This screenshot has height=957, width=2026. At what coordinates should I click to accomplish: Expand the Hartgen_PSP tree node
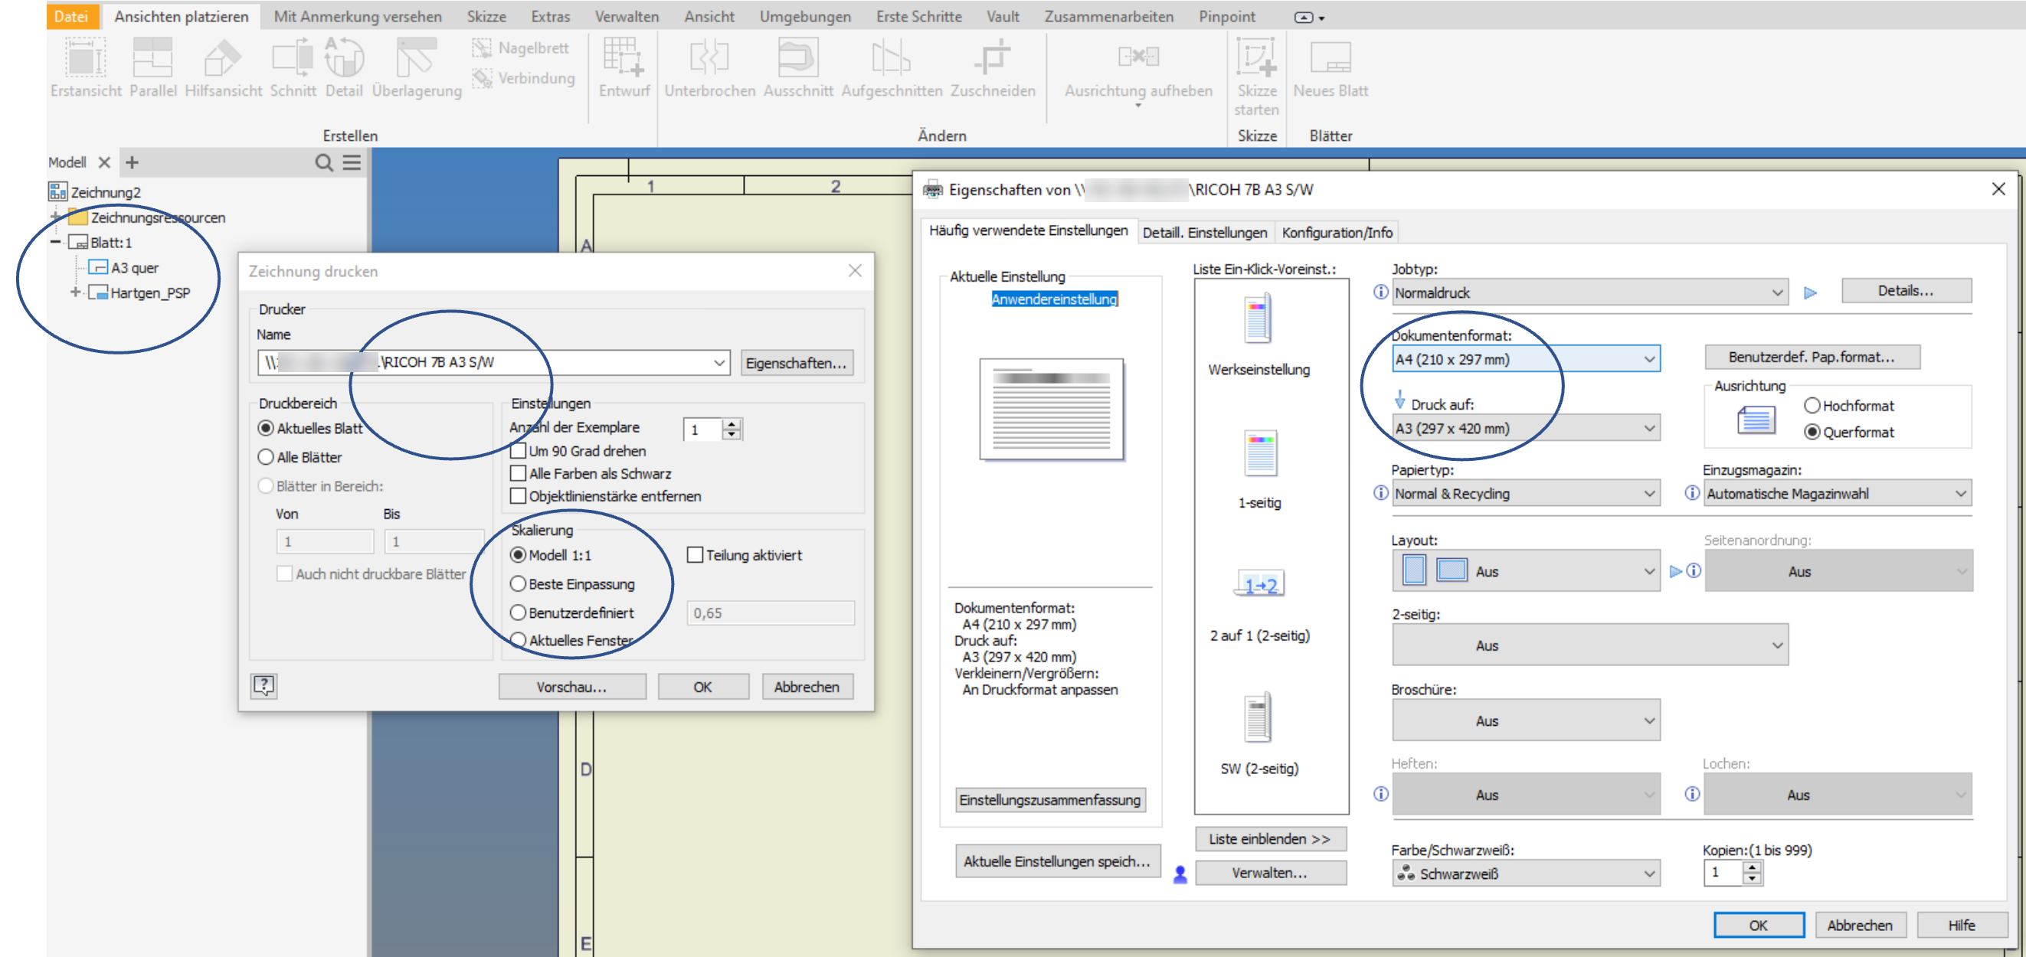(x=75, y=292)
